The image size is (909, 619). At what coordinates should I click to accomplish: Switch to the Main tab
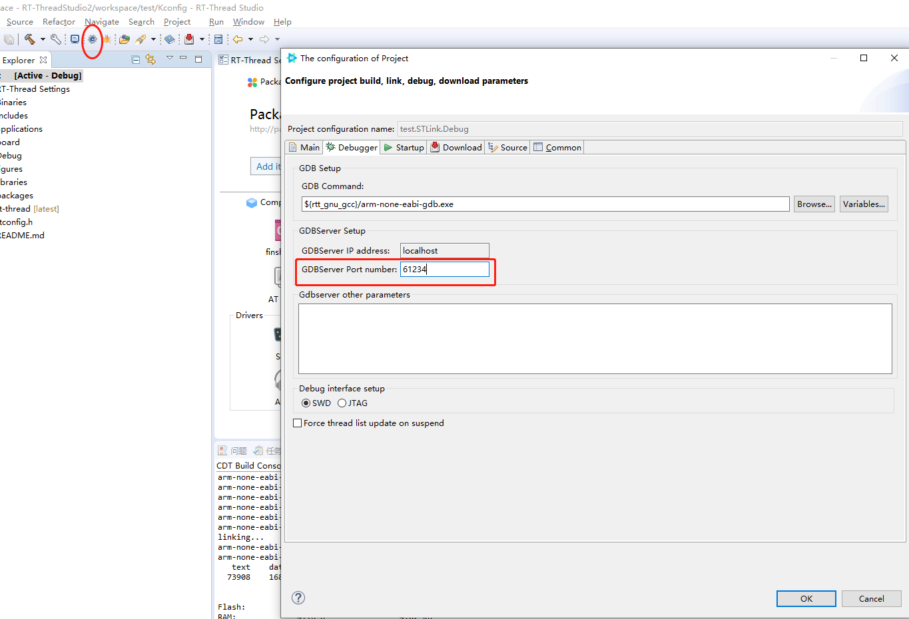(x=304, y=147)
